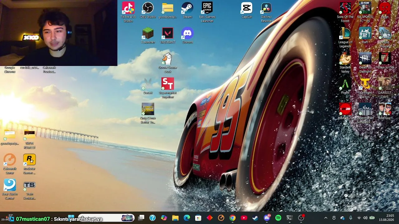Launch Copilot from the taskbar

164,218
